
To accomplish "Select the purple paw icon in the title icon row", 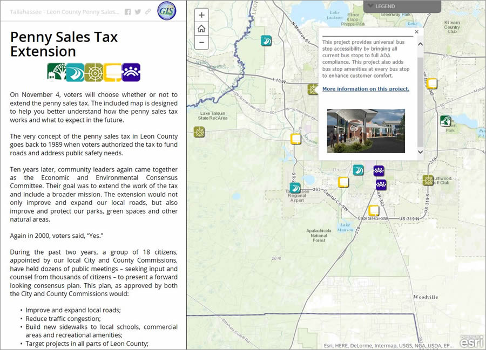I will (x=131, y=71).
